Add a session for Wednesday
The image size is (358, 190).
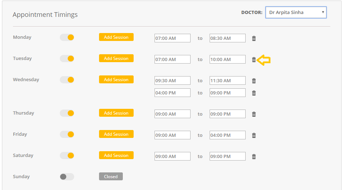(116, 79)
